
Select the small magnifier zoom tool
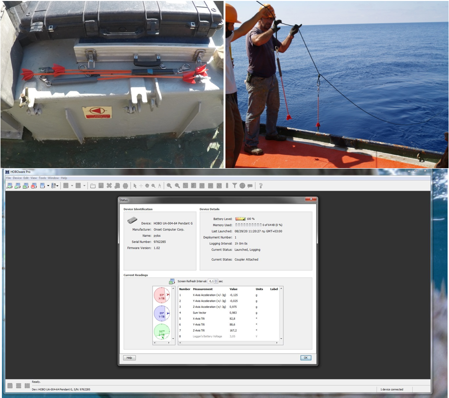[153, 186]
